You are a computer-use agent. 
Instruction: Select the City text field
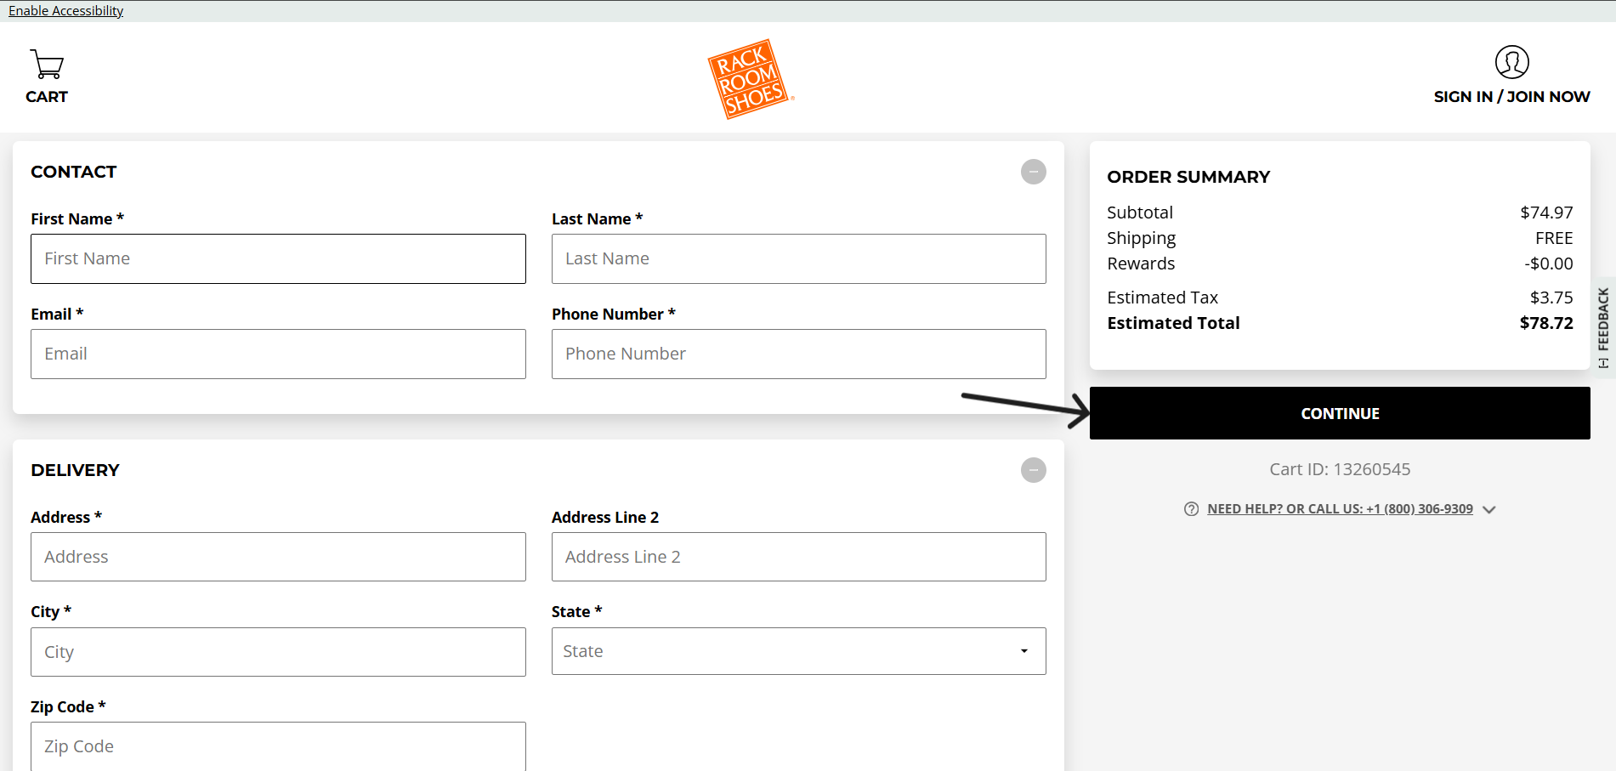[x=278, y=652]
